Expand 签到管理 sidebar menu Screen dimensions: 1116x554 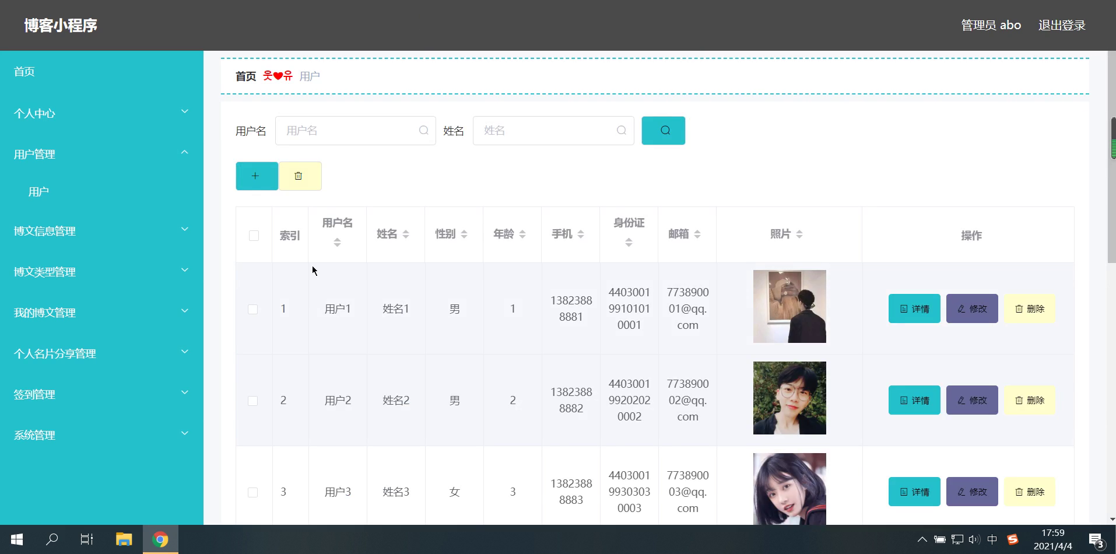101,394
